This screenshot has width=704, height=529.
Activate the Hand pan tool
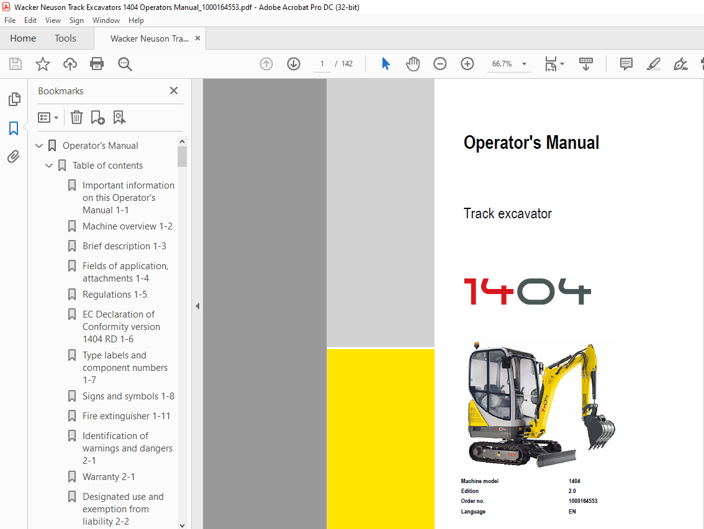coord(413,64)
